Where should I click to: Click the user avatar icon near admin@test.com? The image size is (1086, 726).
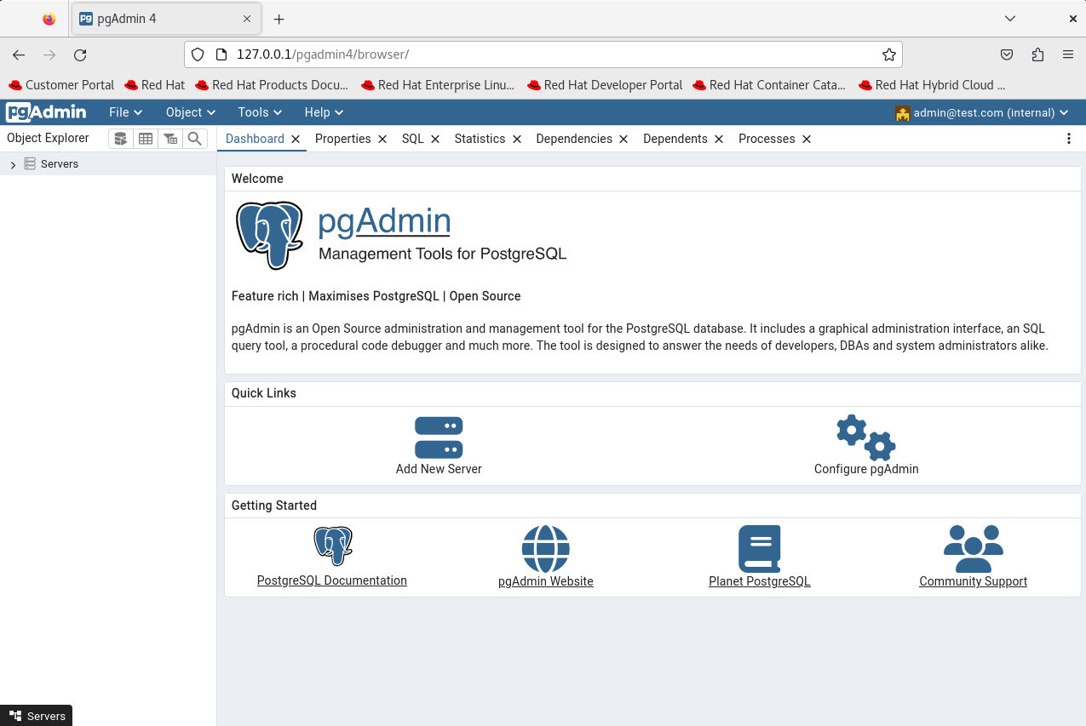902,112
